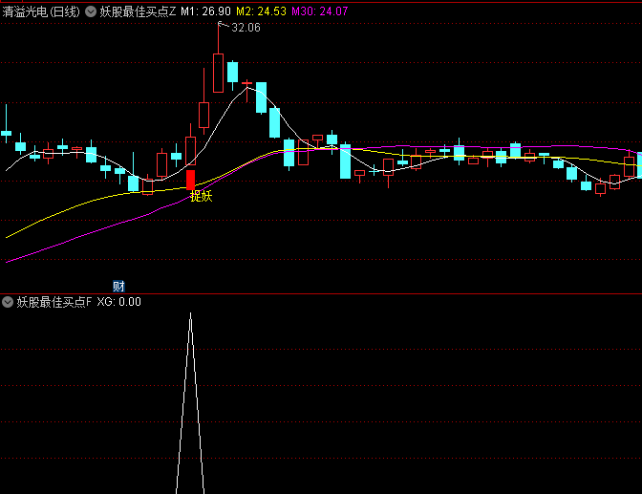Click the M30: 24.07 moving average value
Viewport: 642px width, 494px height.
coord(320,11)
